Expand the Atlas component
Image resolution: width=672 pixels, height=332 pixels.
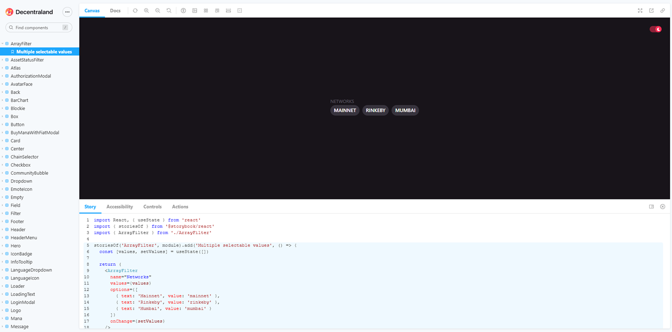coord(16,68)
